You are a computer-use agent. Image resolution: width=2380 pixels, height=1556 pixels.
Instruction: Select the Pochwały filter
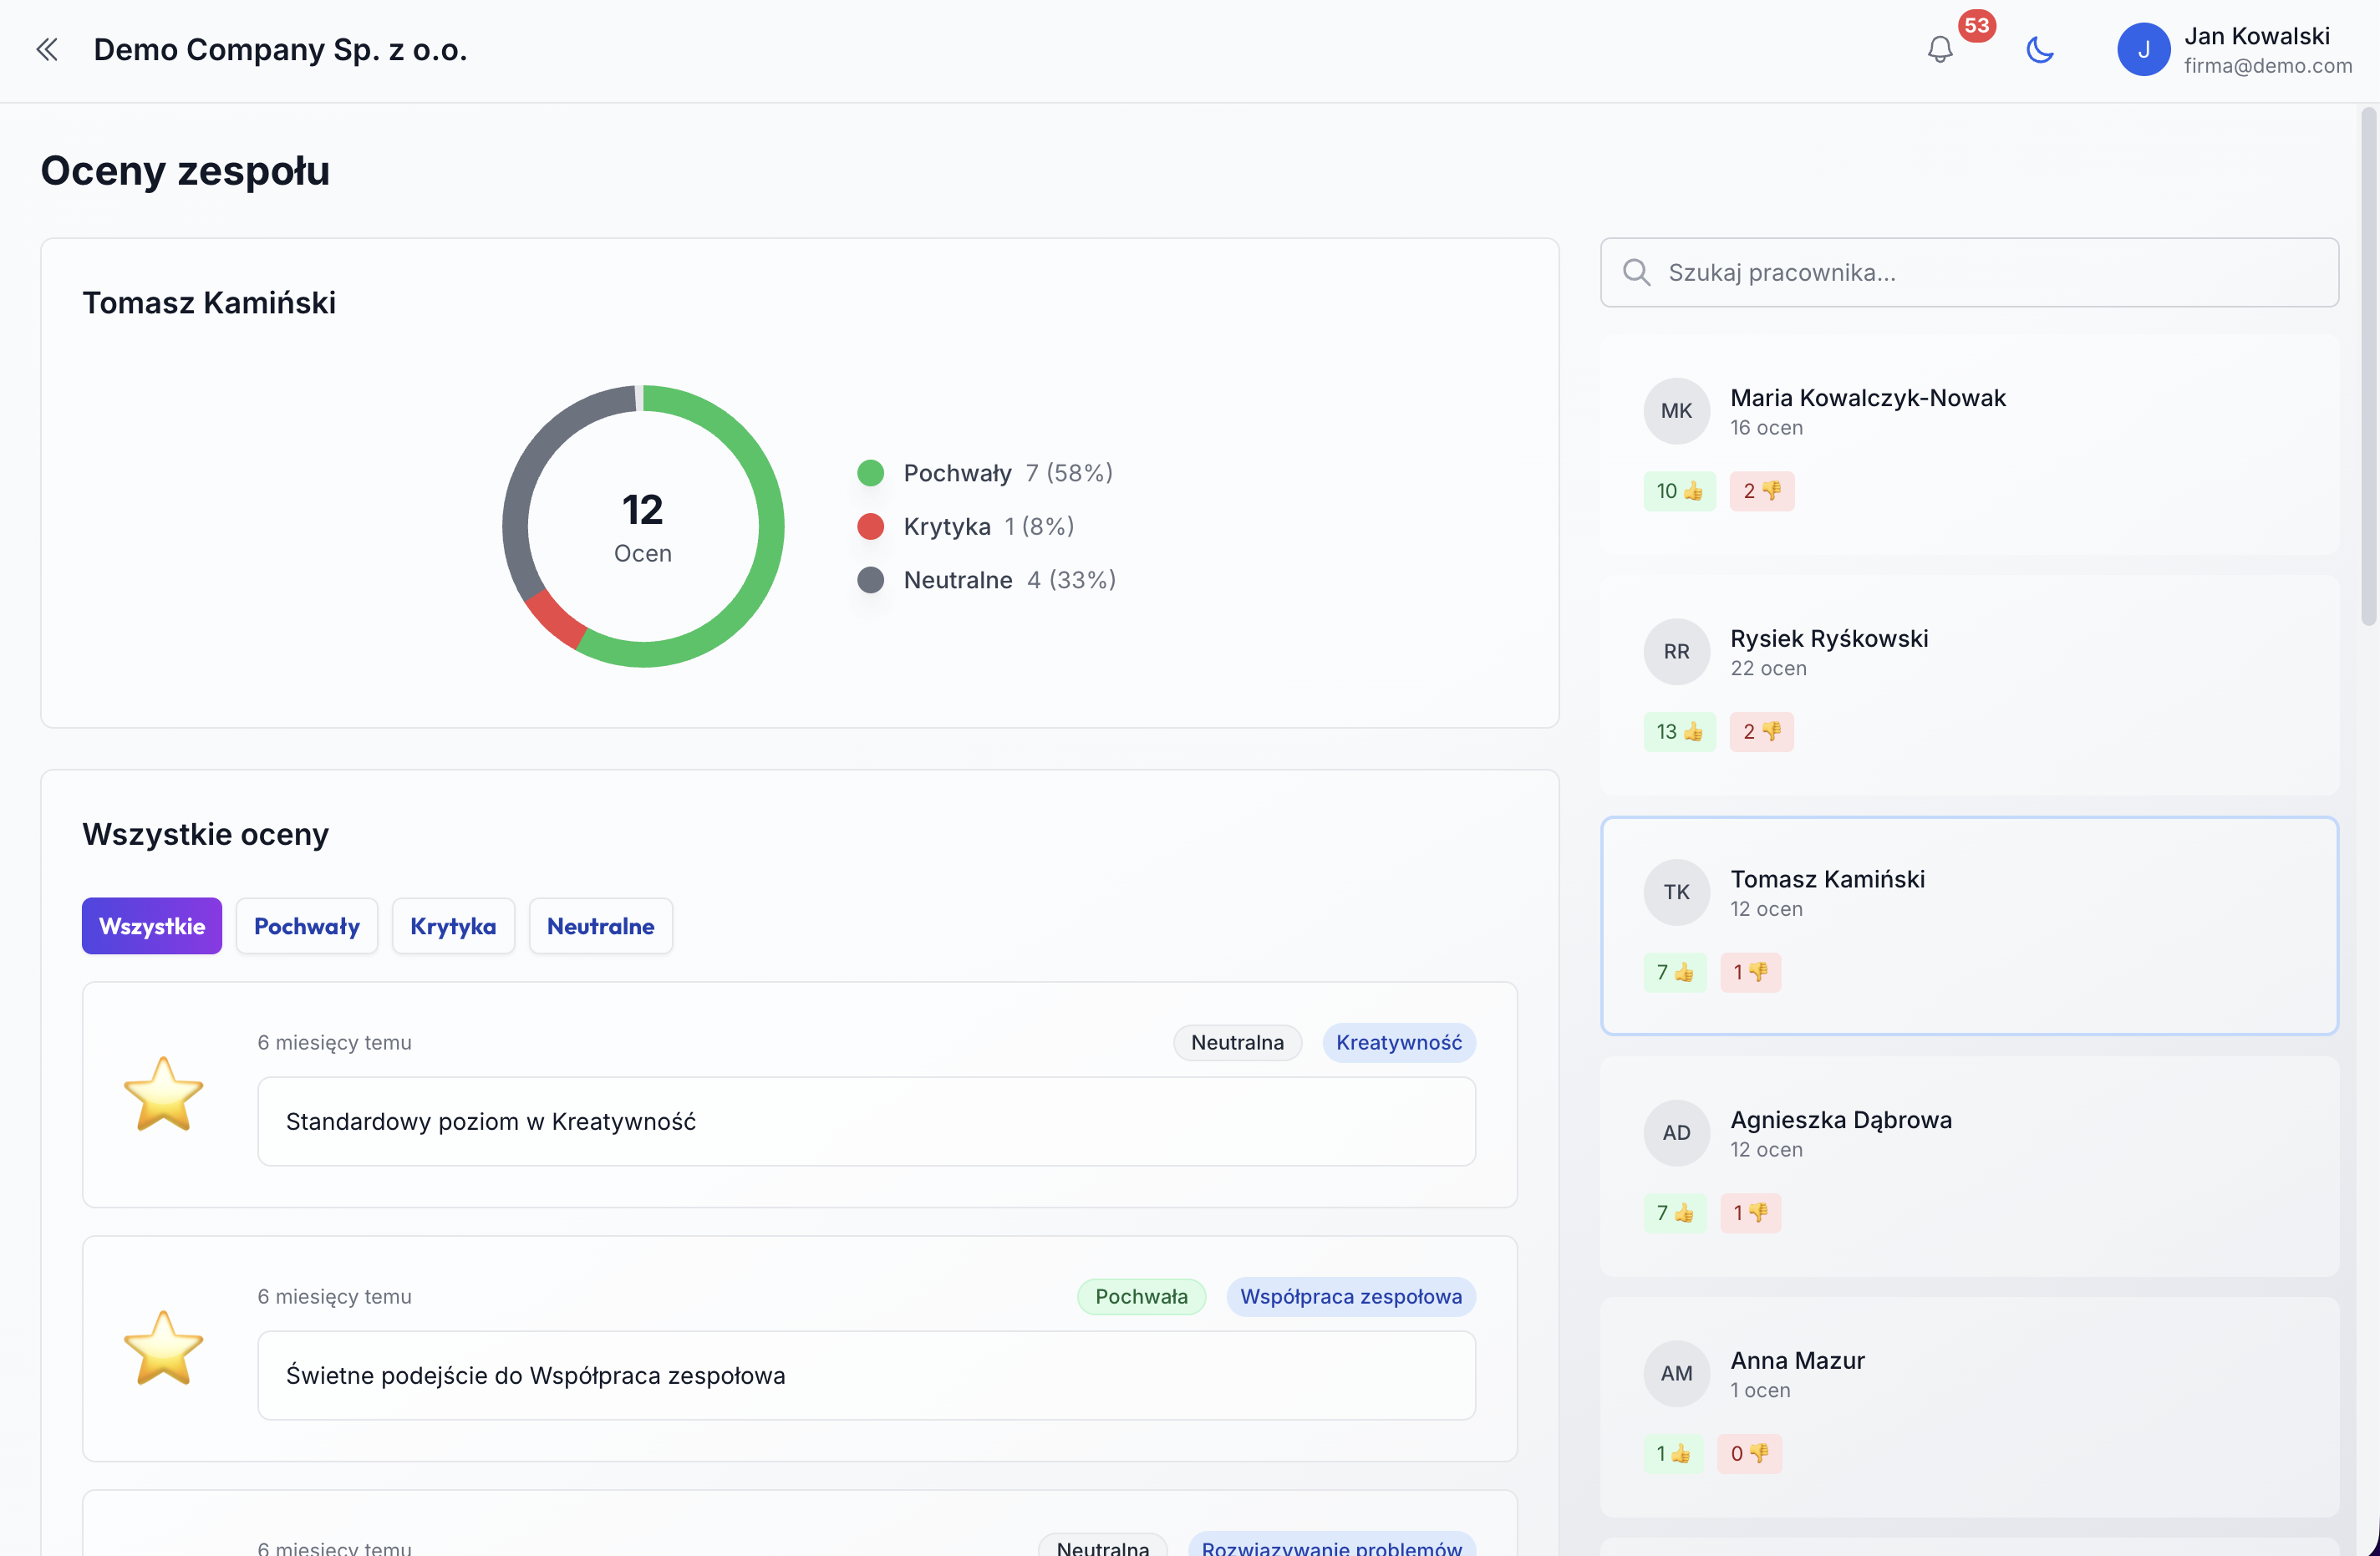click(x=306, y=925)
